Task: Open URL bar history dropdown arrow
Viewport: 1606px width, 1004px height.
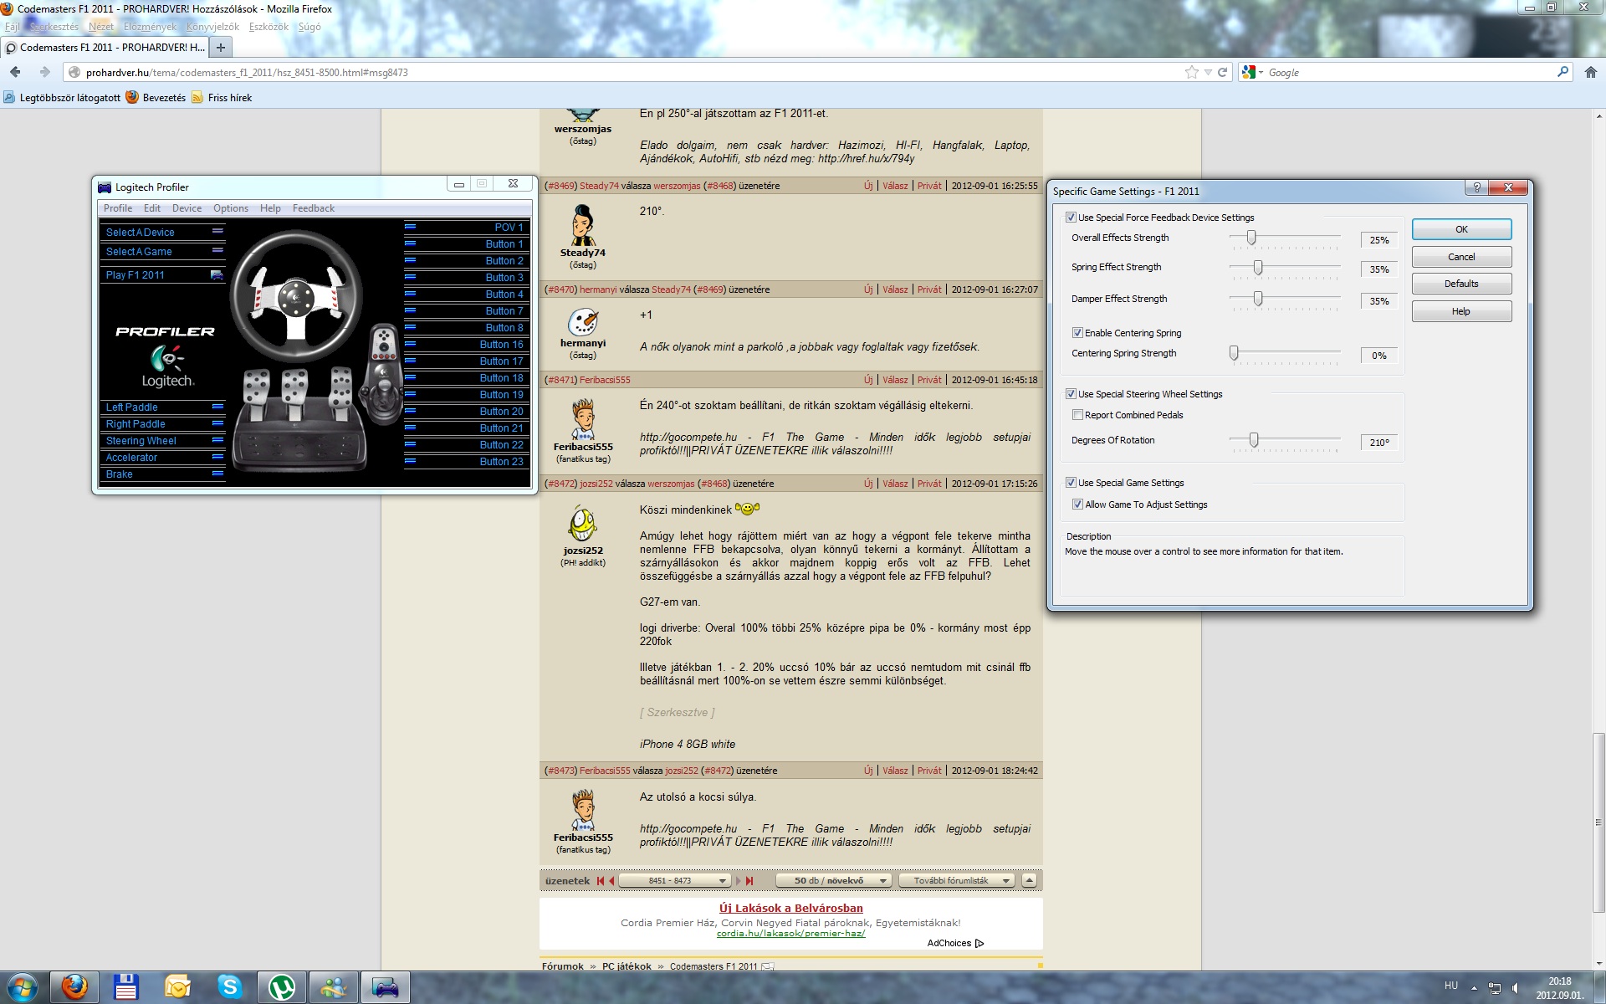Action: click(1208, 73)
